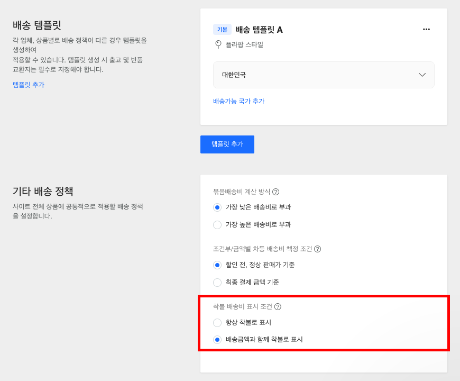460x381 pixels.
Task: Click the location pin icon beside 플라팝 스타일
Action: point(218,44)
